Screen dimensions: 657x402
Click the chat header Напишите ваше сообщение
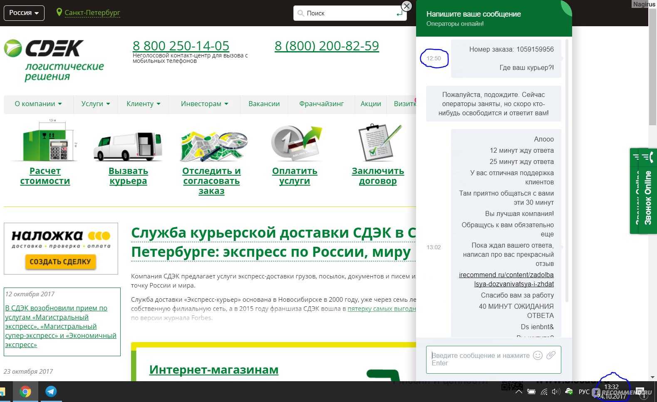click(474, 14)
